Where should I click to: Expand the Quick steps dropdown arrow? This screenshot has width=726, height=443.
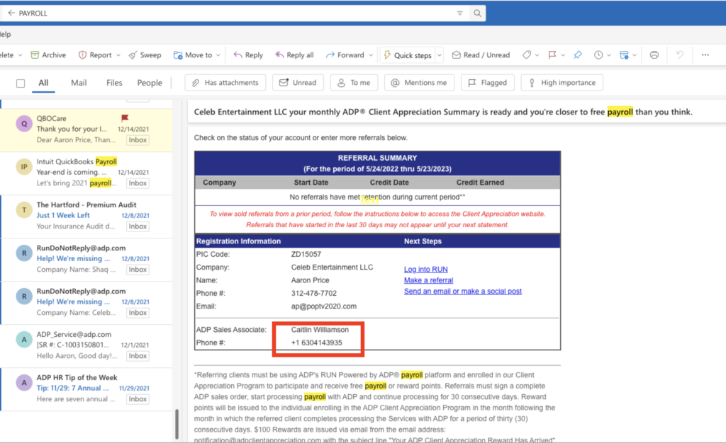[440, 55]
